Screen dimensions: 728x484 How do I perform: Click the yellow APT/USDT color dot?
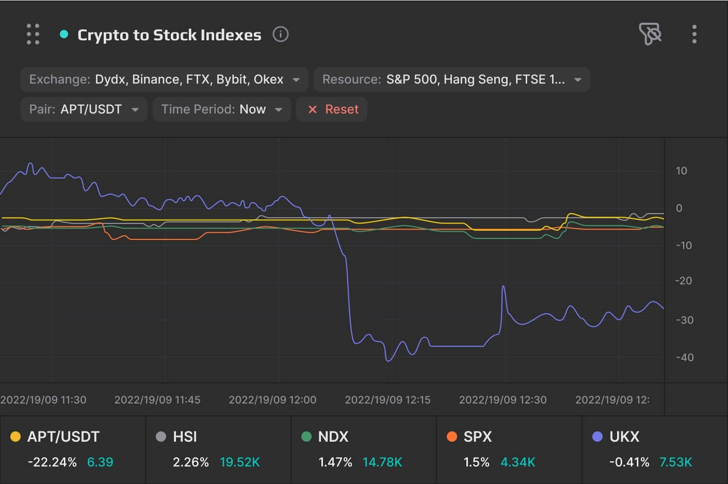(15, 437)
